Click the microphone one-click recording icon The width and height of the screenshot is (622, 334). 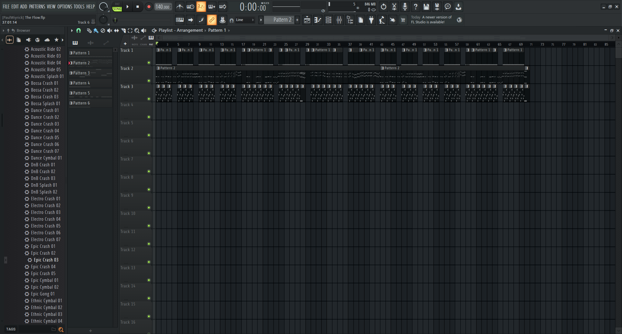[x=405, y=6]
